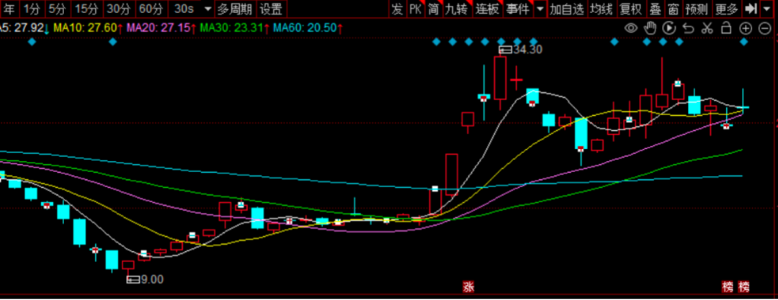Click MA20: 27.15 purple label
778x300 pixels.
coord(161,28)
